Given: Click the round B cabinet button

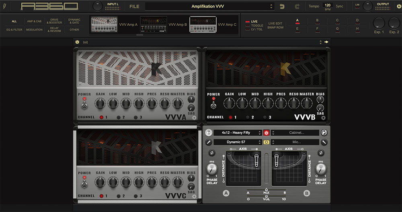Looking at the screenshot, I should 307,193.
